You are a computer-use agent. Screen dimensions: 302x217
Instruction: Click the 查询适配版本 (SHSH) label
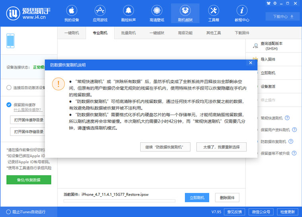271,46
